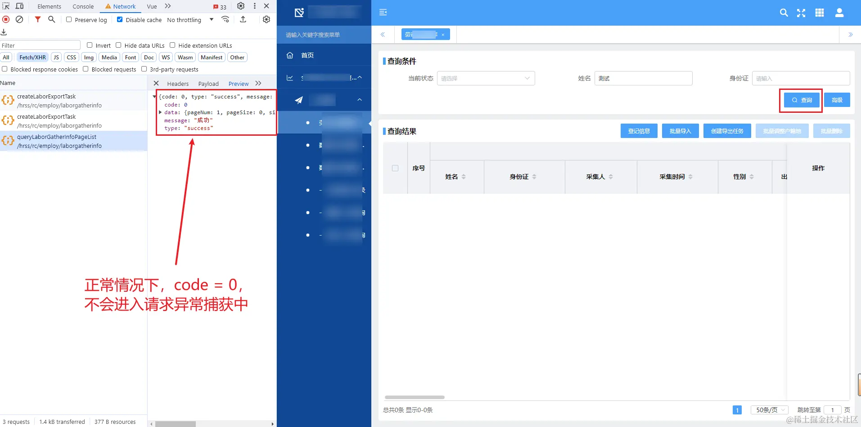Image resolution: width=861 pixels, height=427 pixels.
Task: Check 3rd-party requests checkbox
Action: point(144,69)
